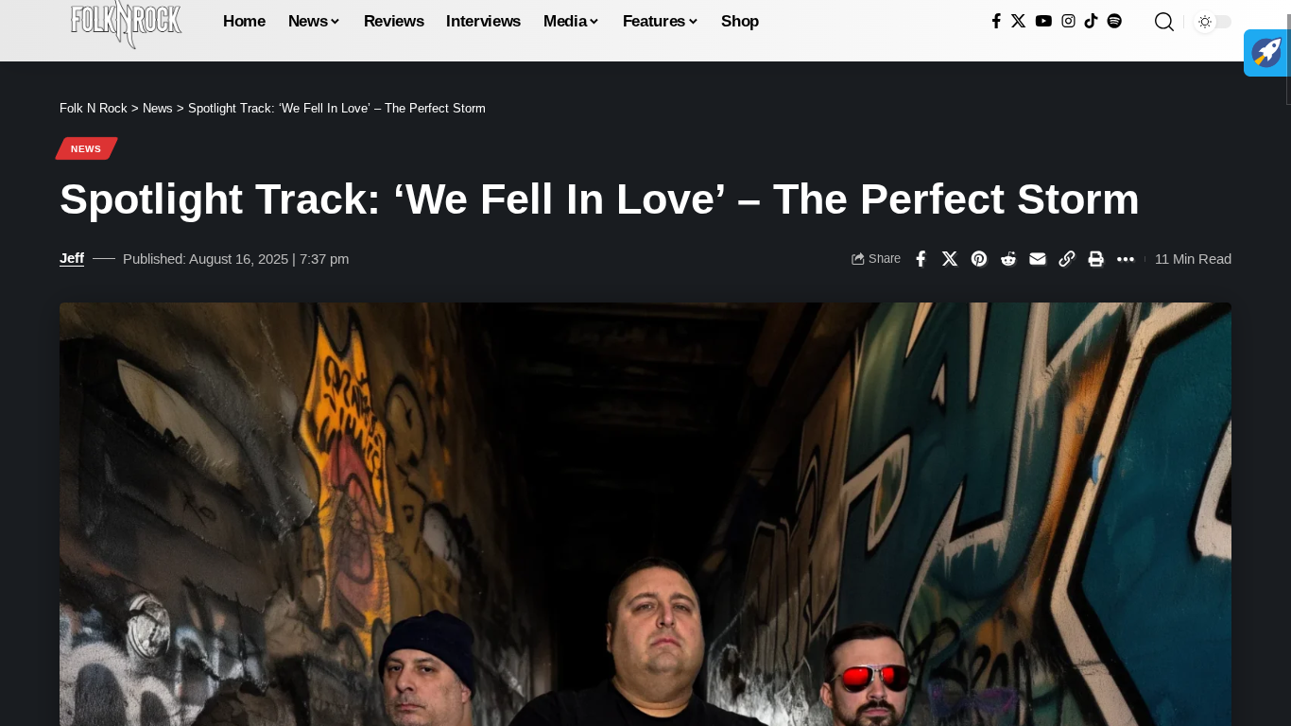Viewport: 1291px width, 726px height.
Task: Open the TikTok icon in header
Action: point(1091,21)
